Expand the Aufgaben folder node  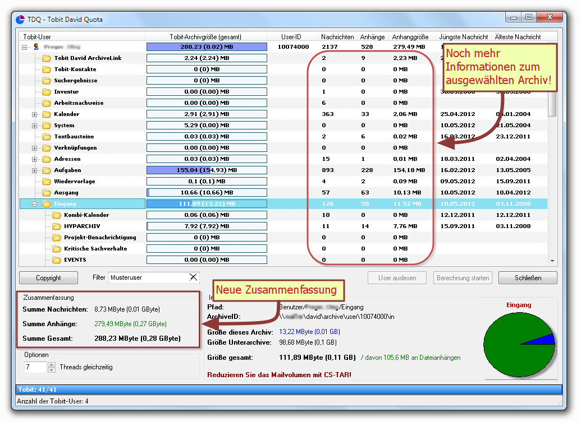[35, 170]
